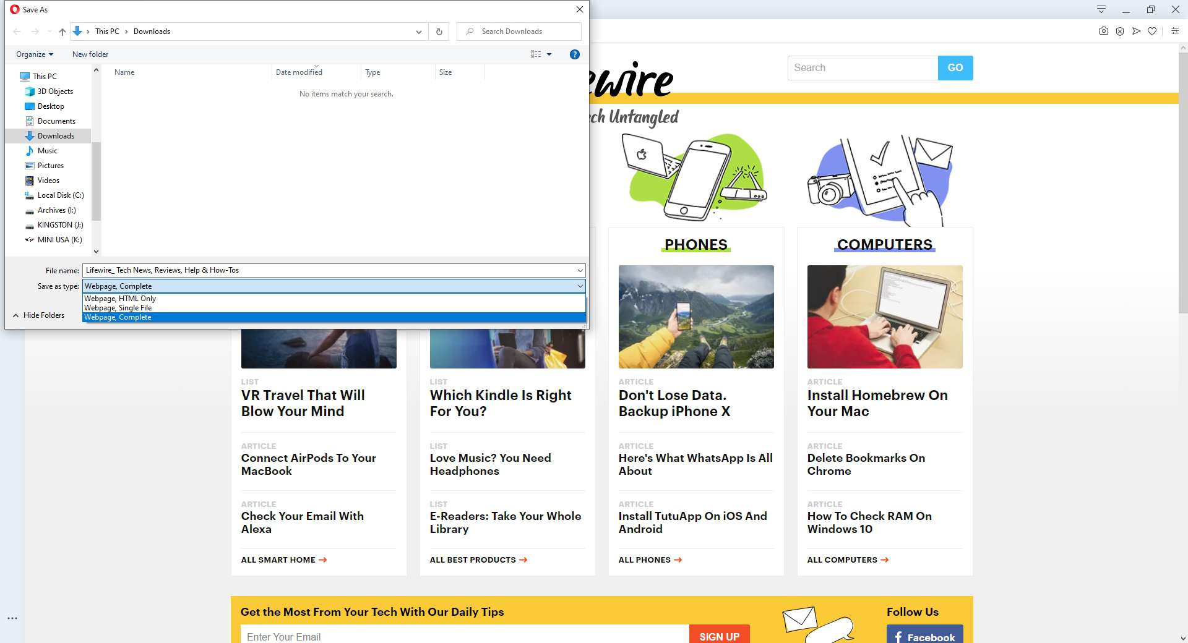Select Downloads in navigation pane
1188x643 pixels.
[x=56, y=136]
